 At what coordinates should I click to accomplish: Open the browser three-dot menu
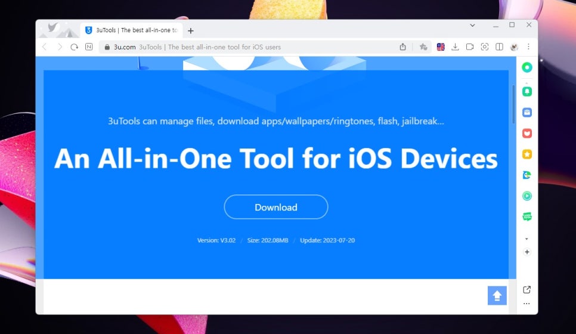[x=529, y=47]
